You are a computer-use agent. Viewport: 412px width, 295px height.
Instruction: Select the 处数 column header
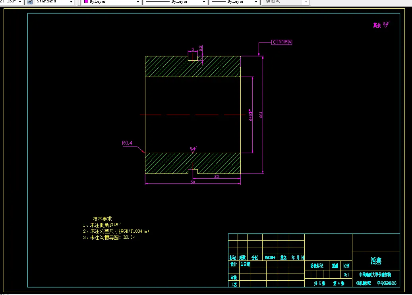[242, 258]
